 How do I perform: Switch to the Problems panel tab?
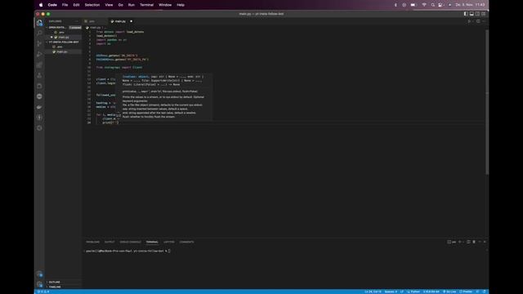click(92, 242)
